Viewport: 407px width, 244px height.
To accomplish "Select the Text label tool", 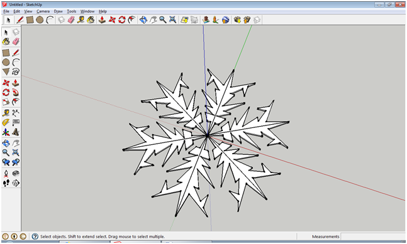I will 16,122.
